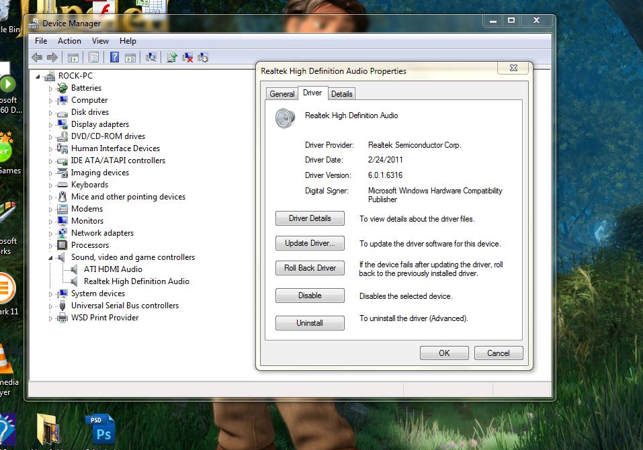Collapse the ROCK-PC root node
The image size is (643, 450).
38,76
